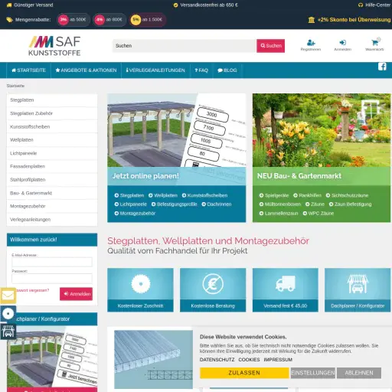Select Fassadenplatten in sidebar
Viewport: 392px width, 392px height.
[x=52, y=166]
